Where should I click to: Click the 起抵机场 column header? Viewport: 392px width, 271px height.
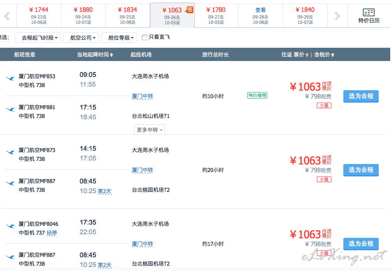(141, 55)
